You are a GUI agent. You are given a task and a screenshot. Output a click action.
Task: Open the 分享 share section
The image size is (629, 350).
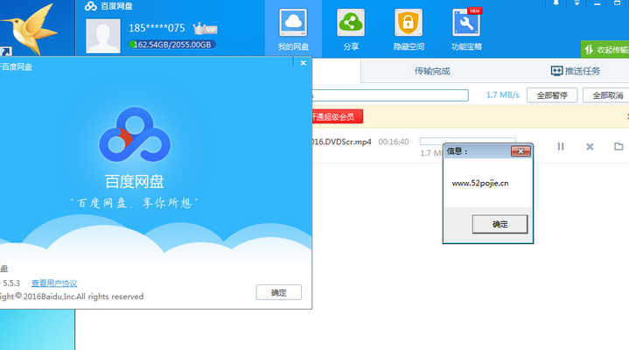[351, 30]
